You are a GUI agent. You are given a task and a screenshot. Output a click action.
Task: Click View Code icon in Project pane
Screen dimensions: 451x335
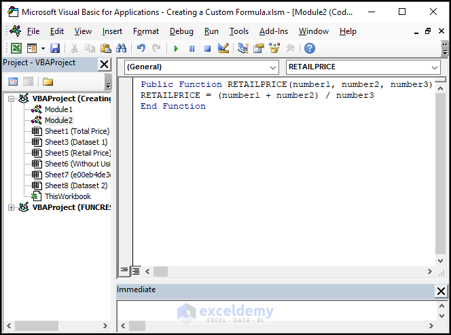coord(13,82)
